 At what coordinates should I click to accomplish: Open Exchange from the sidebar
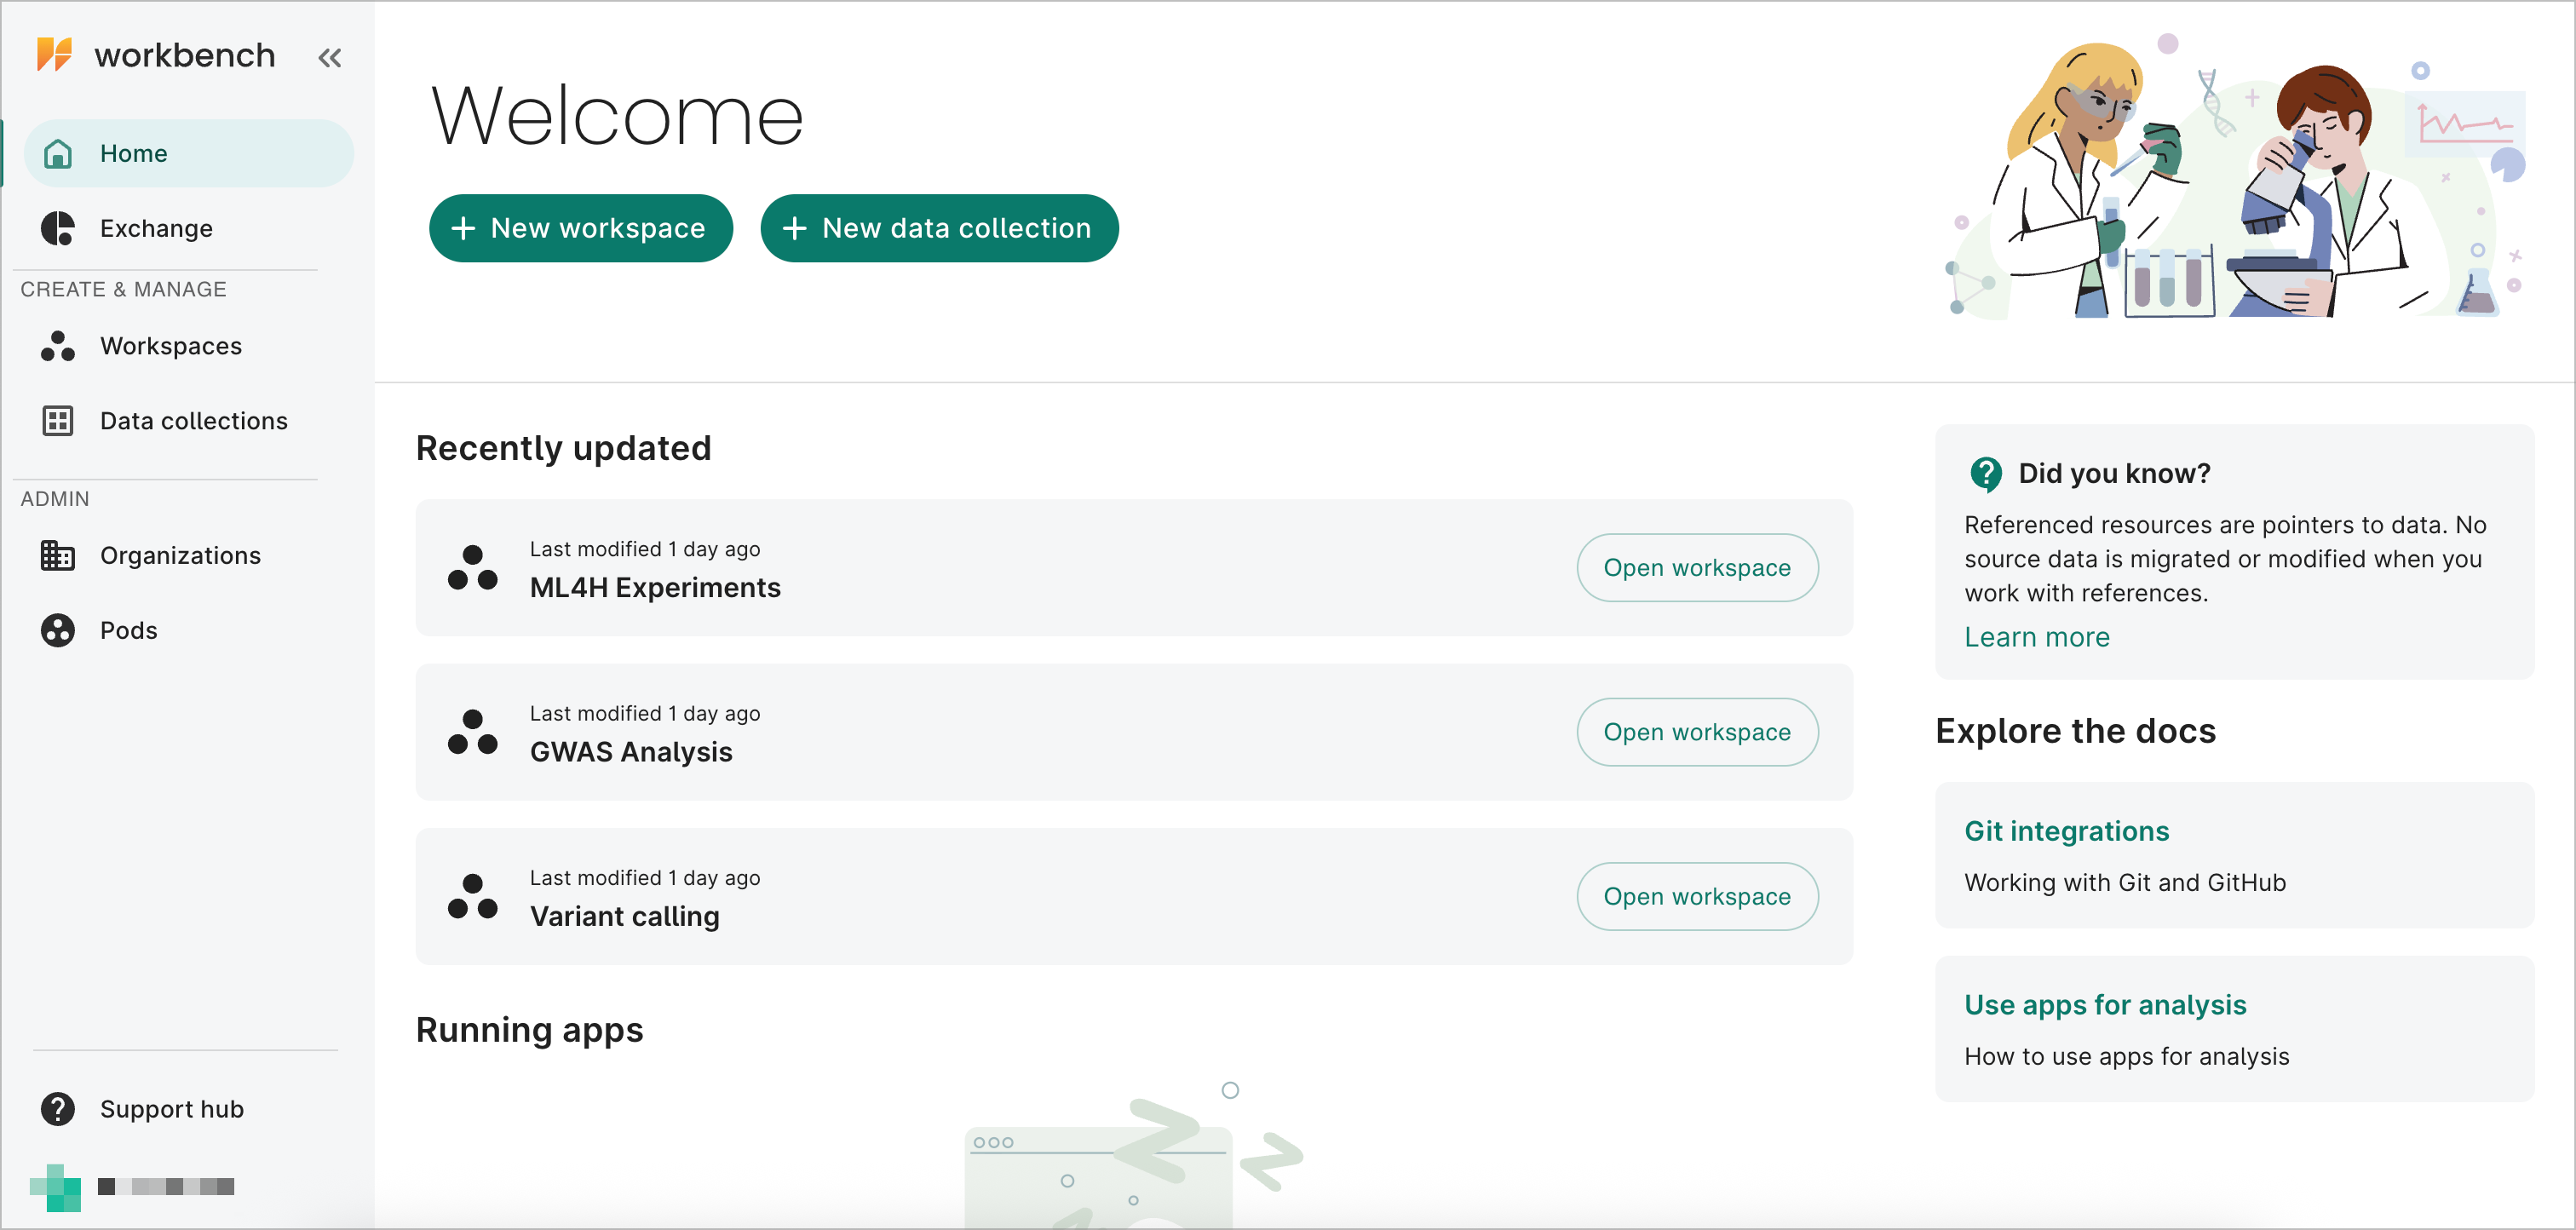(x=155, y=228)
